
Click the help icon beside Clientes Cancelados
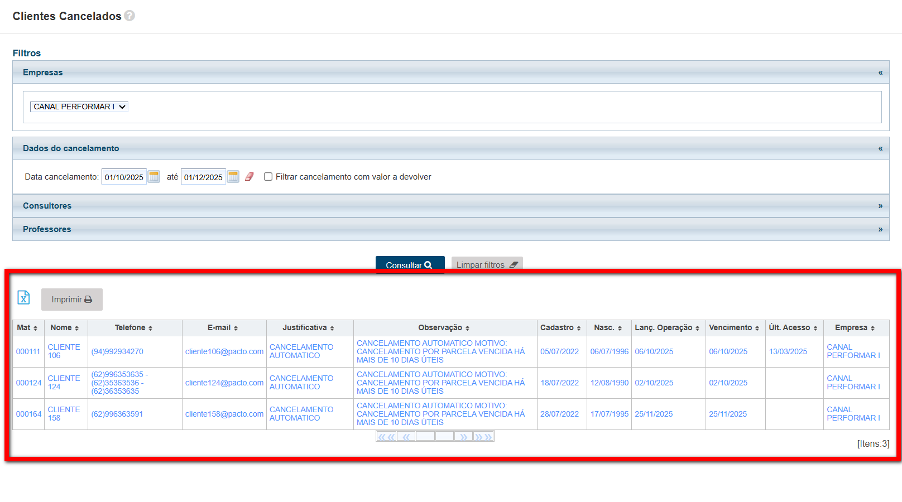[x=129, y=16]
